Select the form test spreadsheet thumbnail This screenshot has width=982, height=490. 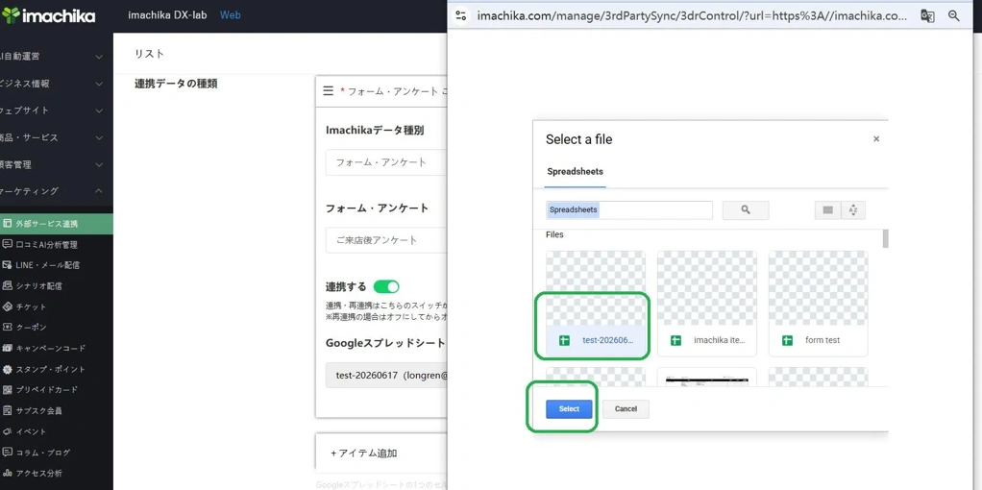pos(819,304)
